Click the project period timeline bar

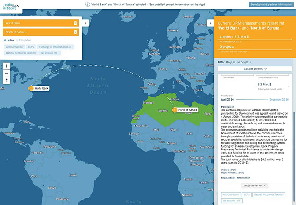click(252, 100)
